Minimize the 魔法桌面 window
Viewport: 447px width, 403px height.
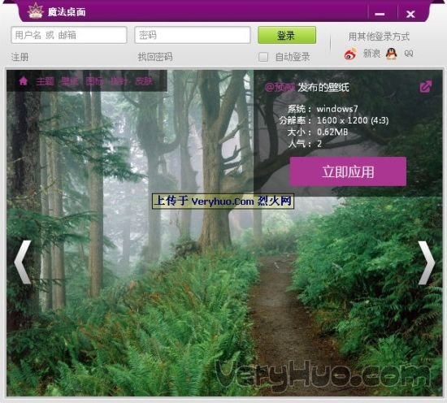click(x=380, y=14)
